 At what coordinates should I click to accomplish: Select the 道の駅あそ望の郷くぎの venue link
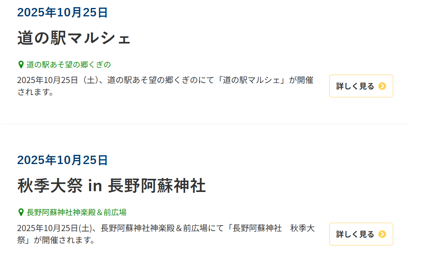click(68, 65)
